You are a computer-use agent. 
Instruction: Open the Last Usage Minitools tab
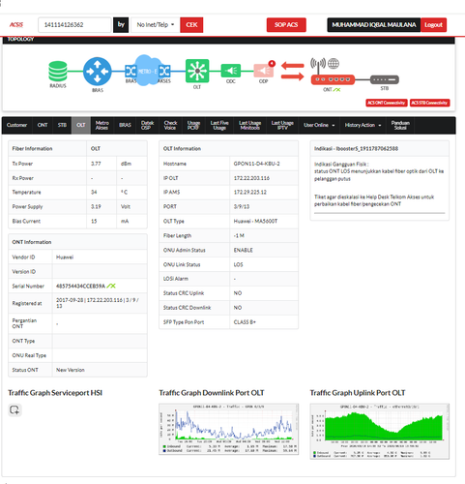click(x=250, y=125)
